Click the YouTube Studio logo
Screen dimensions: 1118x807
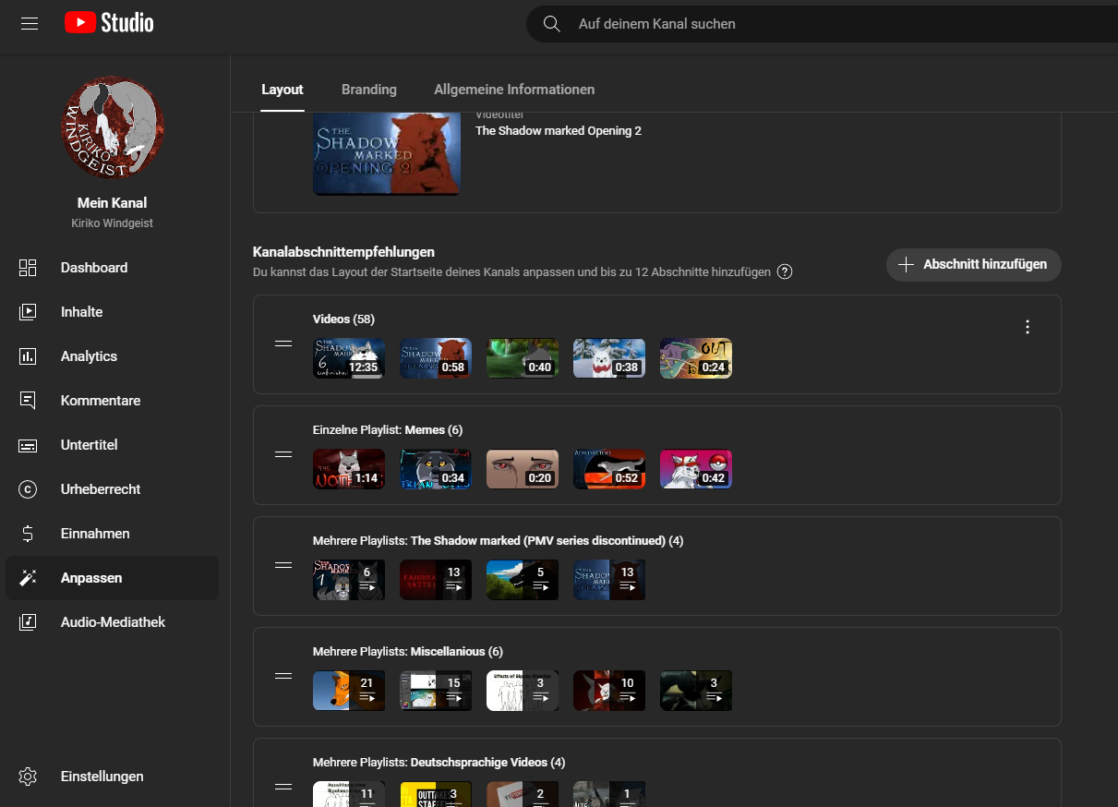[109, 24]
